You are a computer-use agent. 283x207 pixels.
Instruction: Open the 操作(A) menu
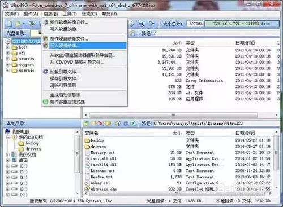pyautogui.click(x=31, y=14)
